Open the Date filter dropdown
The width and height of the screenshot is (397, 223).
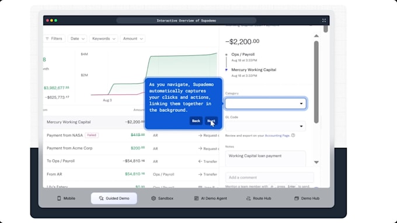pyautogui.click(x=77, y=38)
